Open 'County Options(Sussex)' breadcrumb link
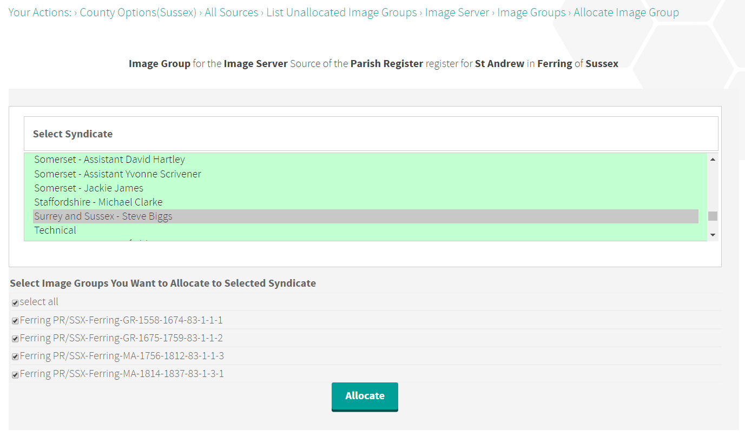 pyautogui.click(x=138, y=12)
